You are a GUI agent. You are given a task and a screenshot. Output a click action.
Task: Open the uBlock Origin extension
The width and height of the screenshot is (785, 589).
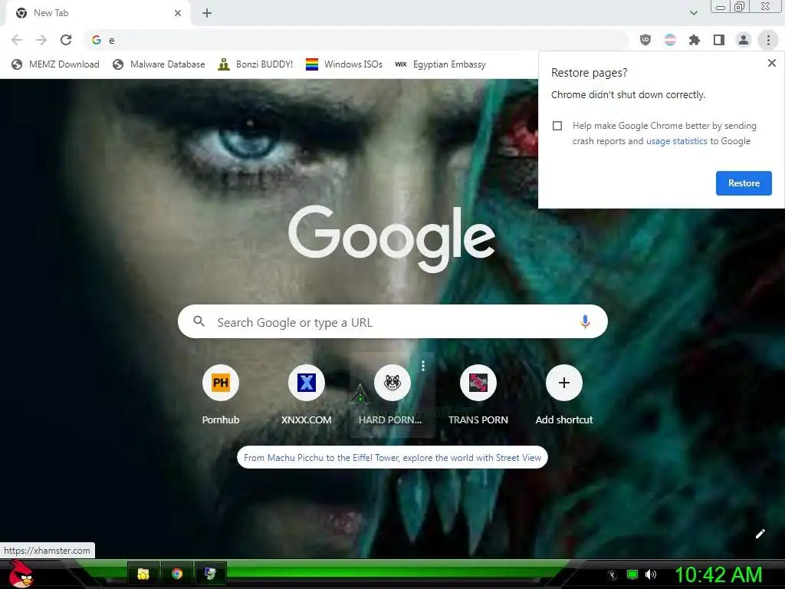click(x=645, y=40)
